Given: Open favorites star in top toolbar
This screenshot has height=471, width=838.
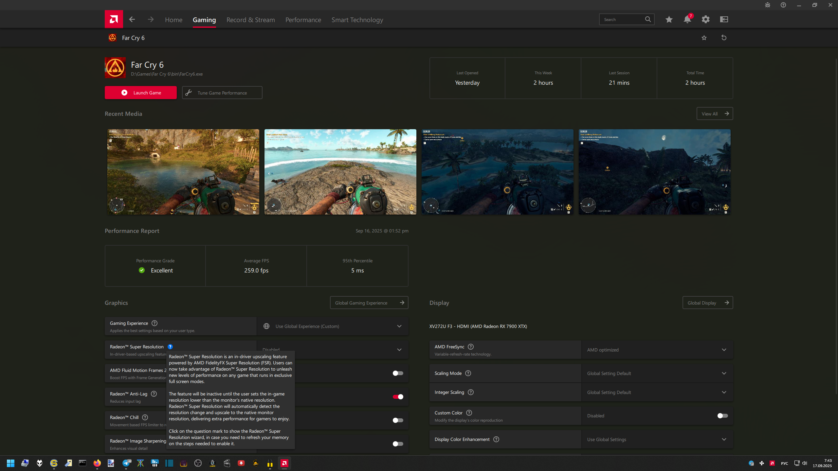Looking at the screenshot, I should coord(669,19).
